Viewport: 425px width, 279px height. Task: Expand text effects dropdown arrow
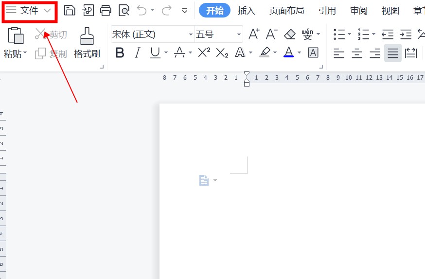(x=250, y=52)
